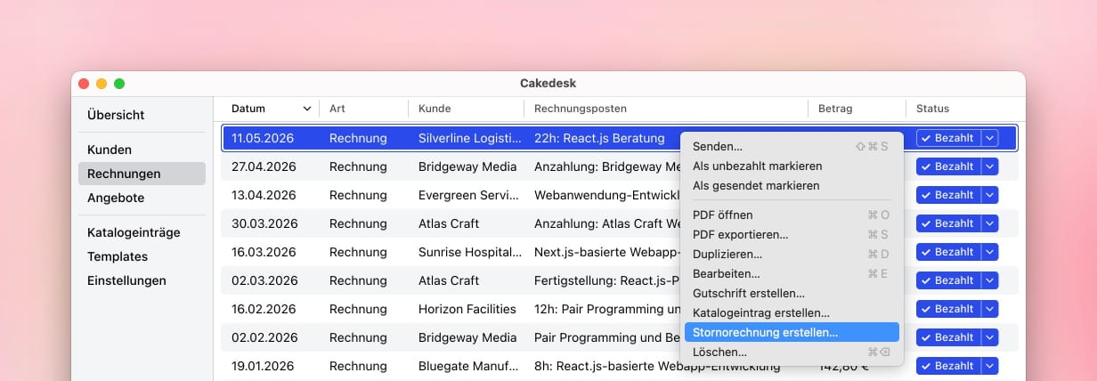
Task: Choose Katalogeintrag erstellen… menu entry
Action: point(792,312)
